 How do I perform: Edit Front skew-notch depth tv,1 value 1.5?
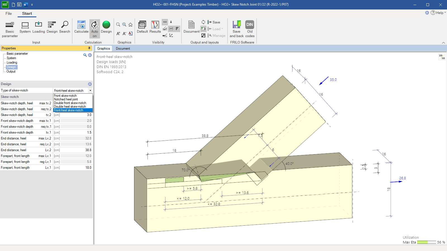pyautogui.click(x=76, y=132)
